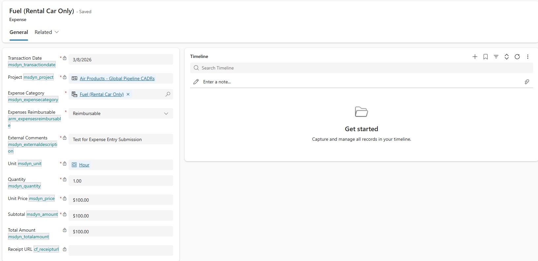Click the lock icon beside Total Amount
Viewport: 538px width, 261px height.
tap(65, 230)
